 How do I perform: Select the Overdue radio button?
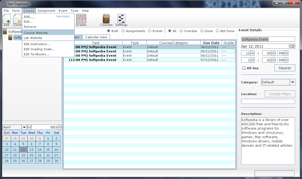[x=181, y=31]
